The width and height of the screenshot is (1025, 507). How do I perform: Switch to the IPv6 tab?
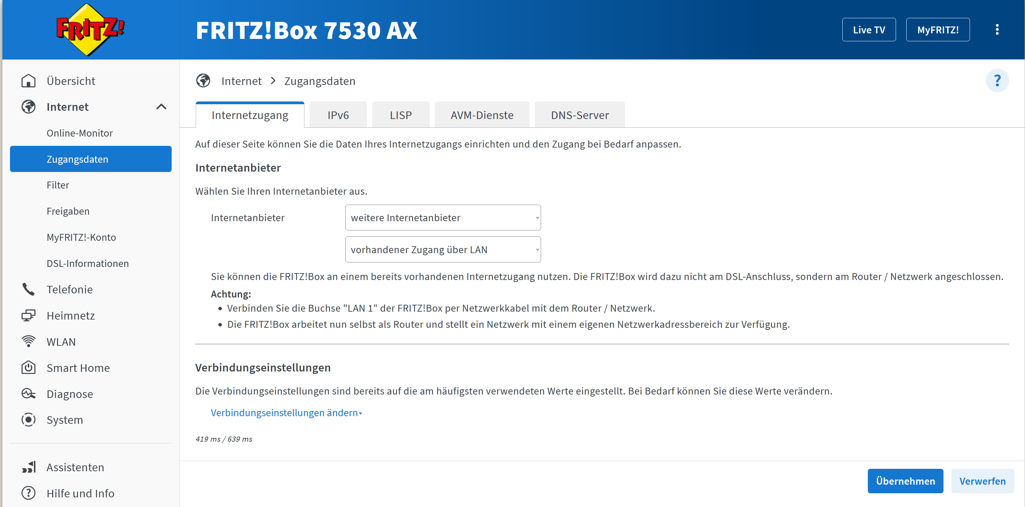click(x=338, y=115)
